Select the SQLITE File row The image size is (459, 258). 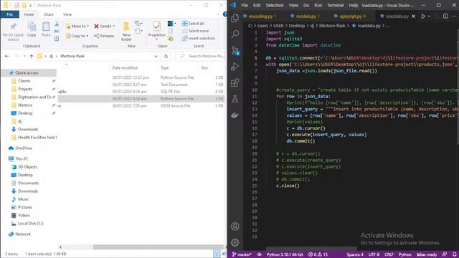(x=141, y=92)
